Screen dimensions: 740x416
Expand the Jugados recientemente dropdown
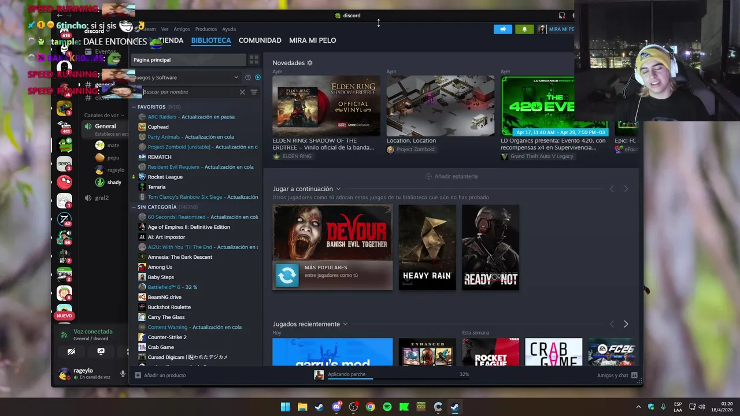345,324
